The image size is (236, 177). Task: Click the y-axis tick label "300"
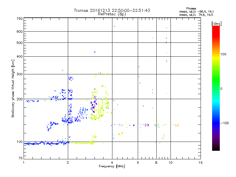click(x=19, y=74)
